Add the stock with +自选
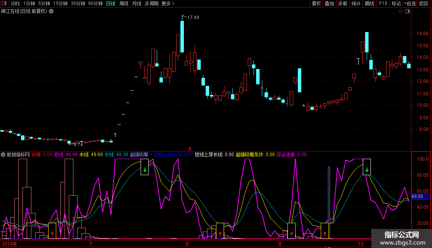432x248 pixels. (410, 3)
